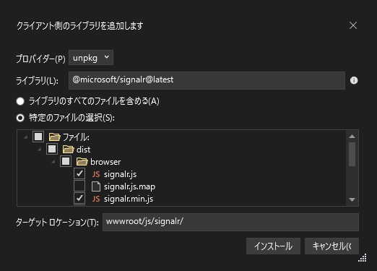377x271 pixels.
Task: Collapse the ファイル root tree node
Action: 25,137
